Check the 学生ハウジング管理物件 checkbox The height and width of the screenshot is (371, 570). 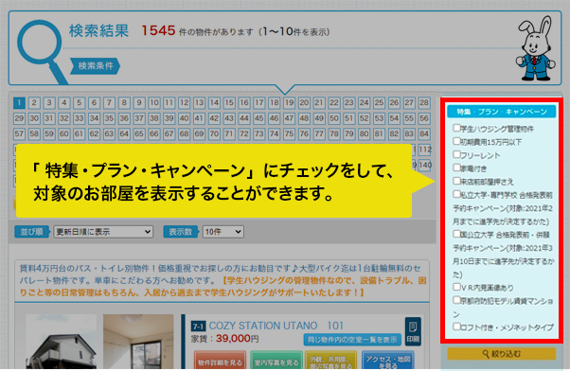[456, 128]
